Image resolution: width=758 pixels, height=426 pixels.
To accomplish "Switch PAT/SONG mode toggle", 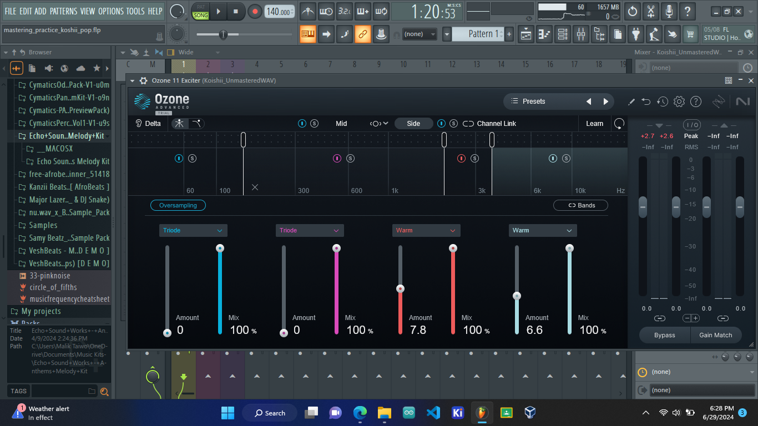I will pyautogui.click(x=200, y=12).
